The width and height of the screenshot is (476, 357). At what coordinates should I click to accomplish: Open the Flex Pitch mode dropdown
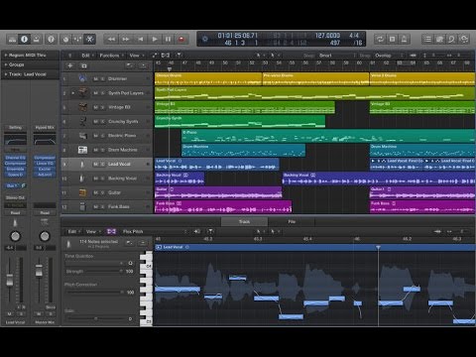pyautogui.click(x=154, y=231)
